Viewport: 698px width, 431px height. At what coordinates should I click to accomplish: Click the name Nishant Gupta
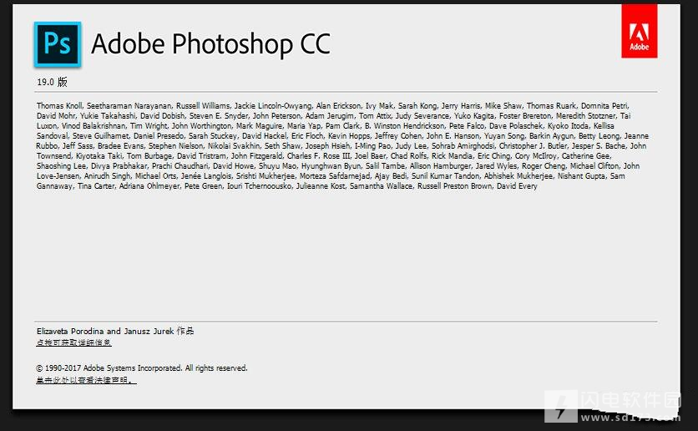581,176
